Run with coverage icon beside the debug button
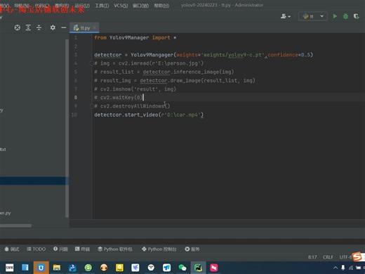 (356, 16)
